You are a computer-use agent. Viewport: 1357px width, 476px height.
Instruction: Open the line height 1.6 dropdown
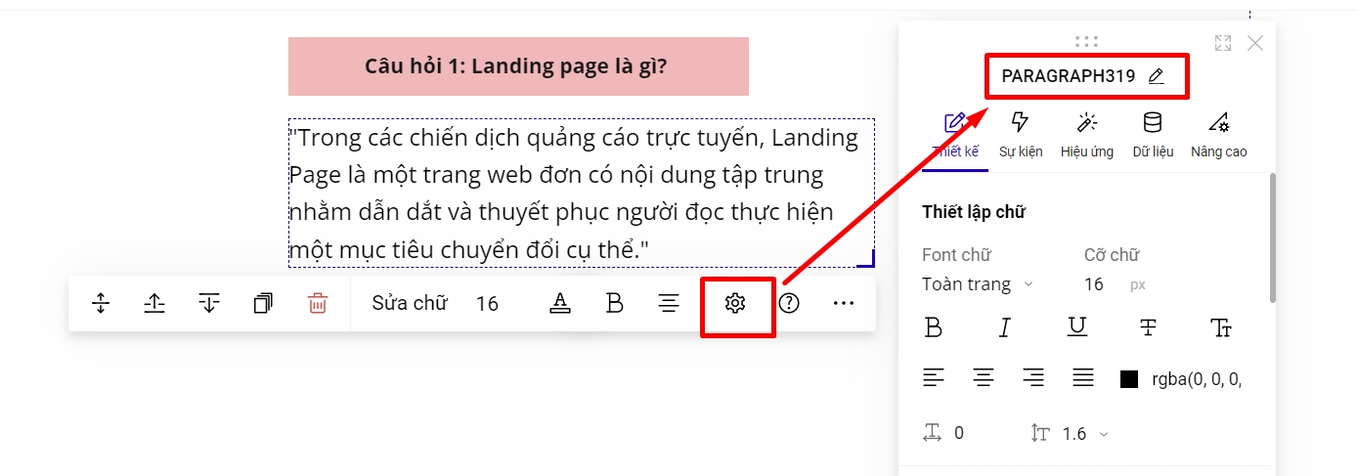pyautogui.click(x=1084, y=433)
